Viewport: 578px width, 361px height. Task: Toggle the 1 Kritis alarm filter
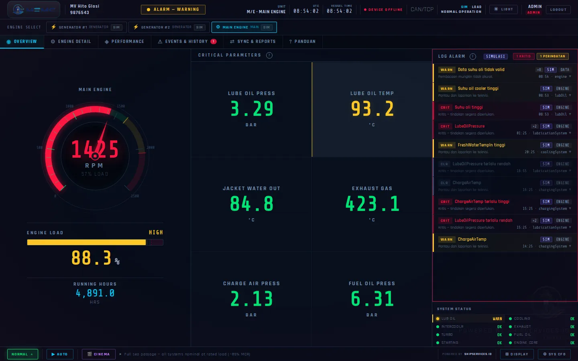tap(523, 57)
